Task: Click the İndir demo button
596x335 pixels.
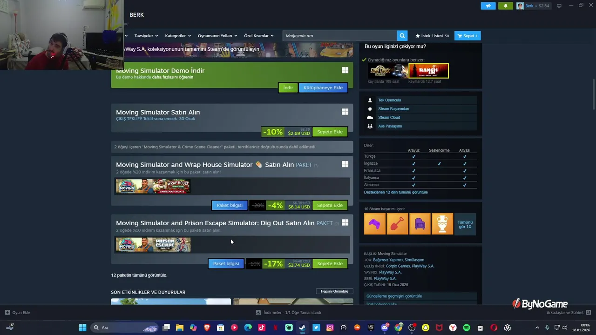Action: [288, 87]
